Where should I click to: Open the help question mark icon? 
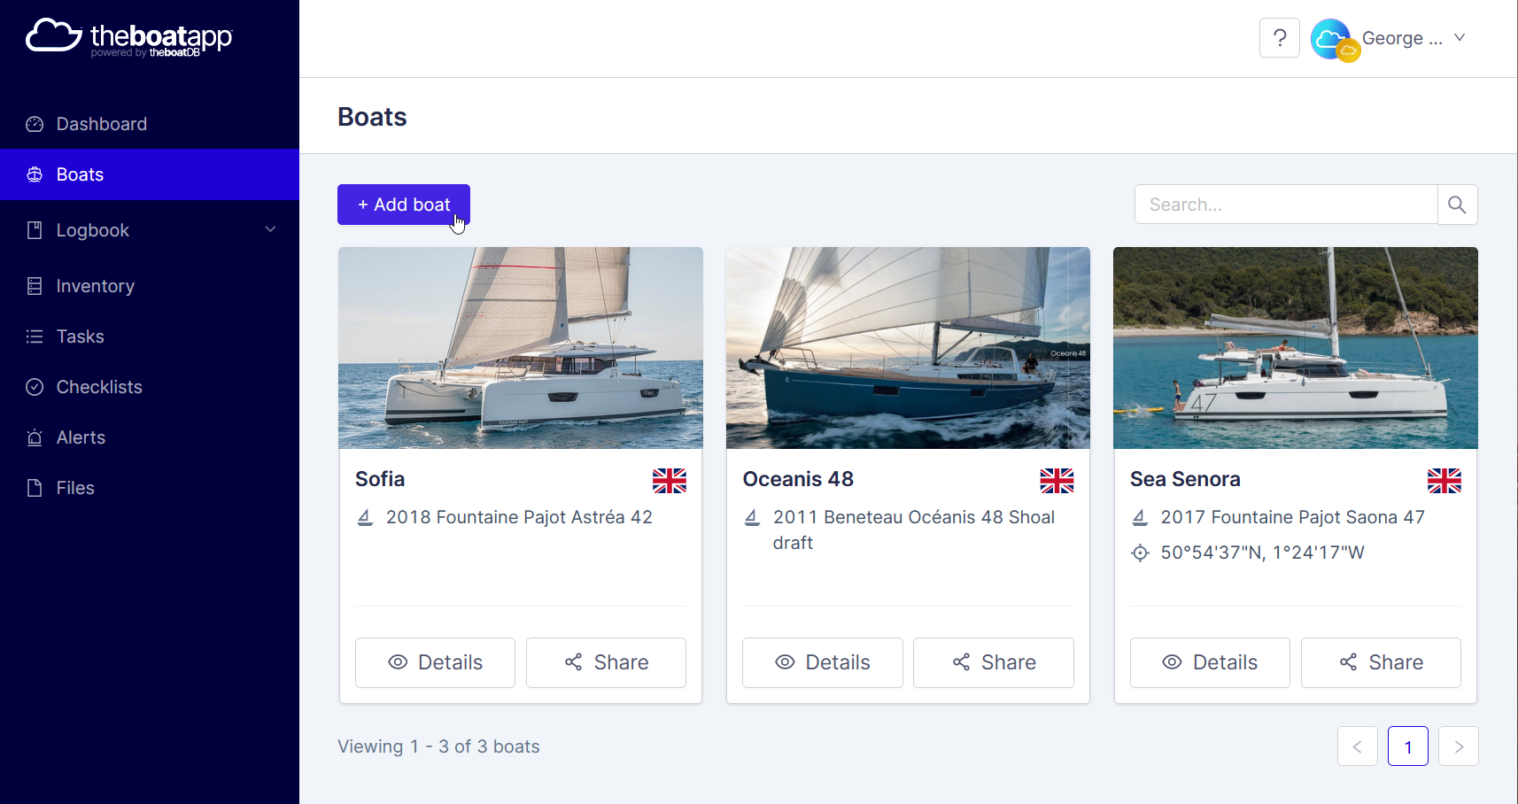pos(1280,38)
